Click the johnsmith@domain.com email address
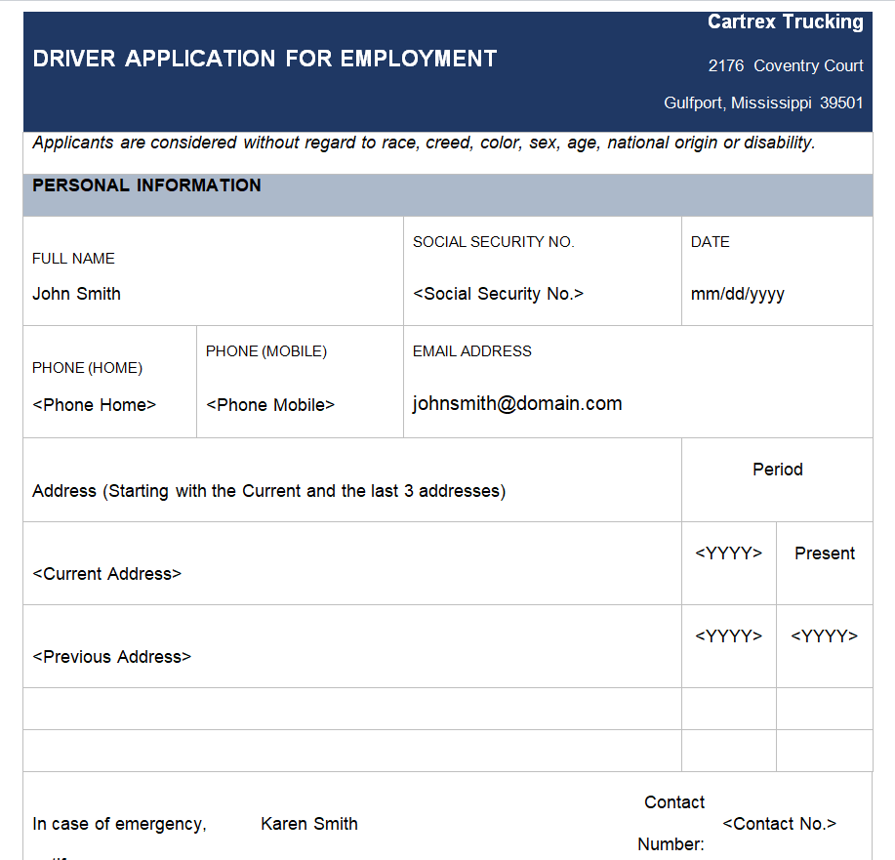Viewport: 895px width, 860px height. click(x=517, y=404)
